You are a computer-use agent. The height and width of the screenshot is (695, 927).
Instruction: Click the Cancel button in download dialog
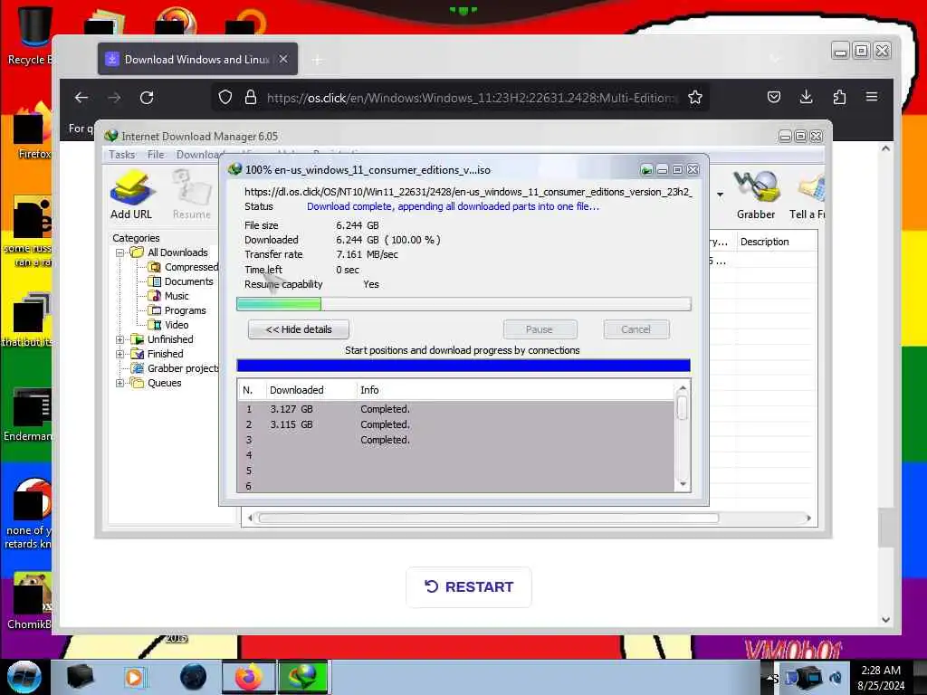click(636, 329)
